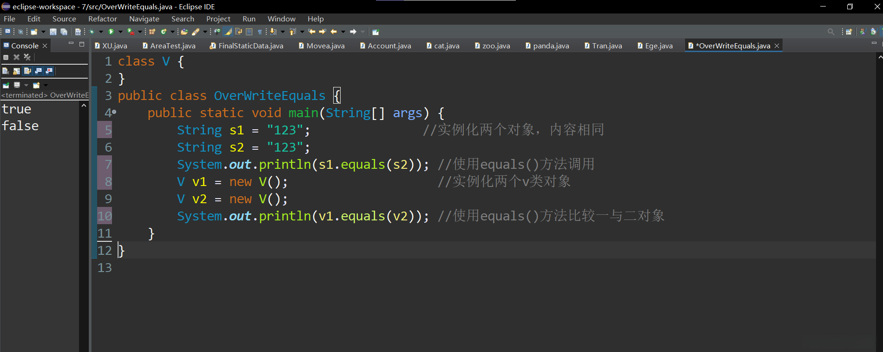This screenshot has width=883, height=352.
Task: Toggle Mark Occurrences highlighter button
Action: [228, 32]
